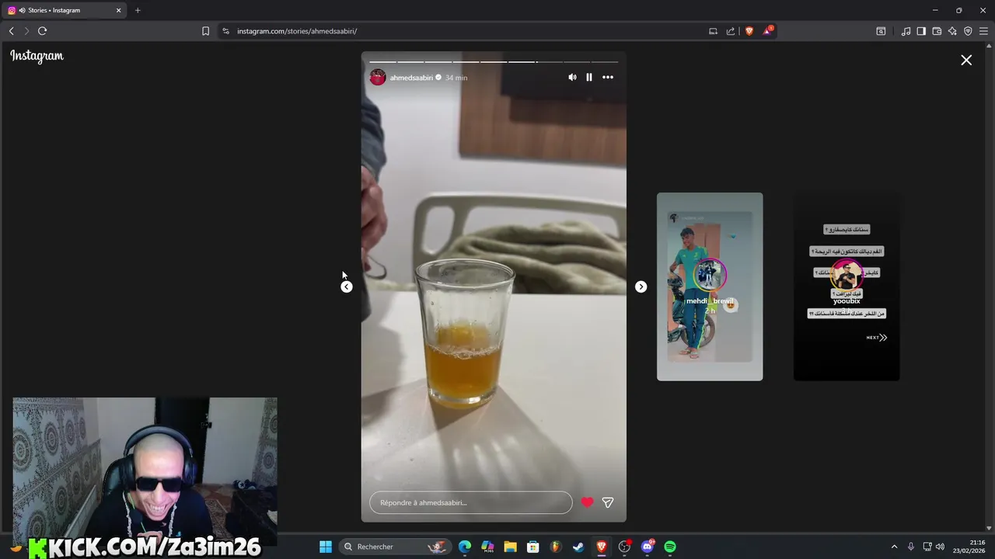The height and width of the screenshot is (559, 995).
Task: Install the site as app icon
Action: 713,31
